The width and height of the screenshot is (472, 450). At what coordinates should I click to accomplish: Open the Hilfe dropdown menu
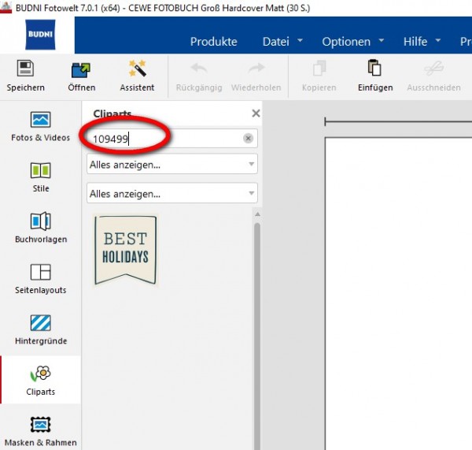click(x=422, y=41)
